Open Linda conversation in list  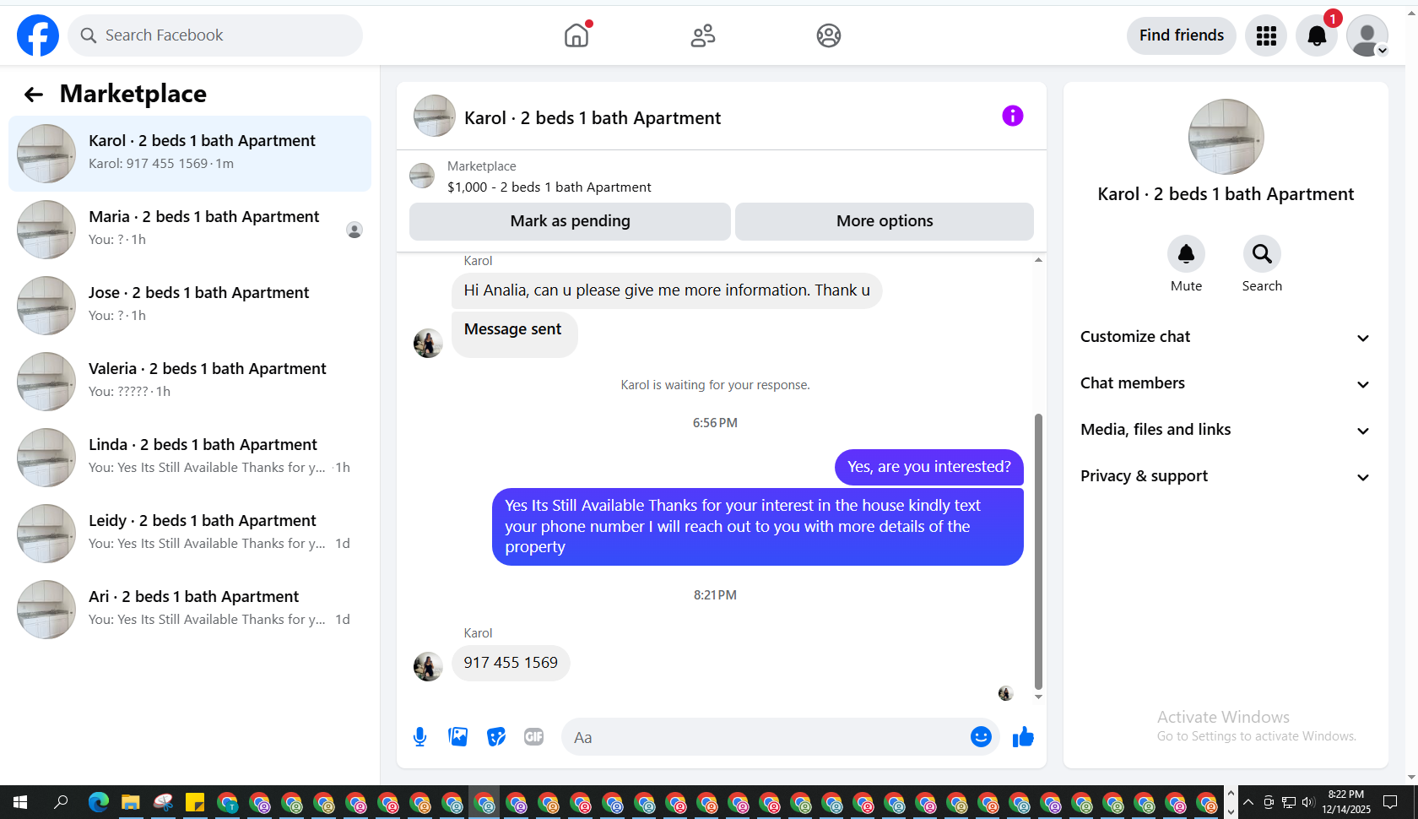pyautogui.click(x=190, y=458)
